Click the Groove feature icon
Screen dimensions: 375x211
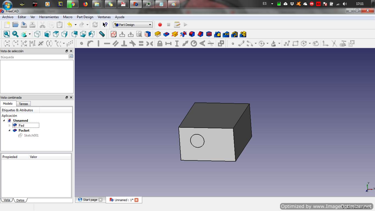[183, 34]
